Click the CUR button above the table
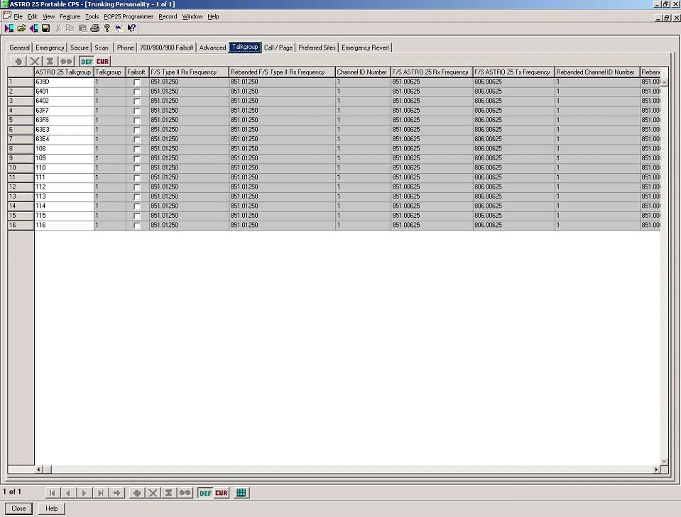 click(103, 62)
